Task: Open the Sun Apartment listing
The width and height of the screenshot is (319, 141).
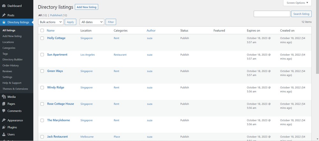Action: tap(57, 54)
